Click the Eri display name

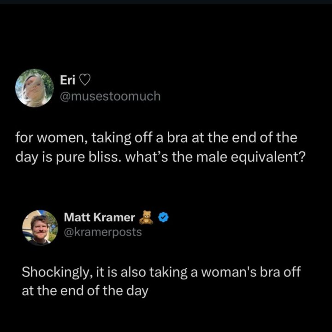point(68,81)
